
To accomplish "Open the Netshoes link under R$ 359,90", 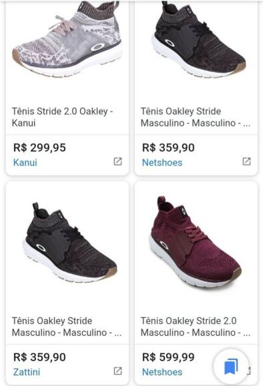I will (162, 162).
